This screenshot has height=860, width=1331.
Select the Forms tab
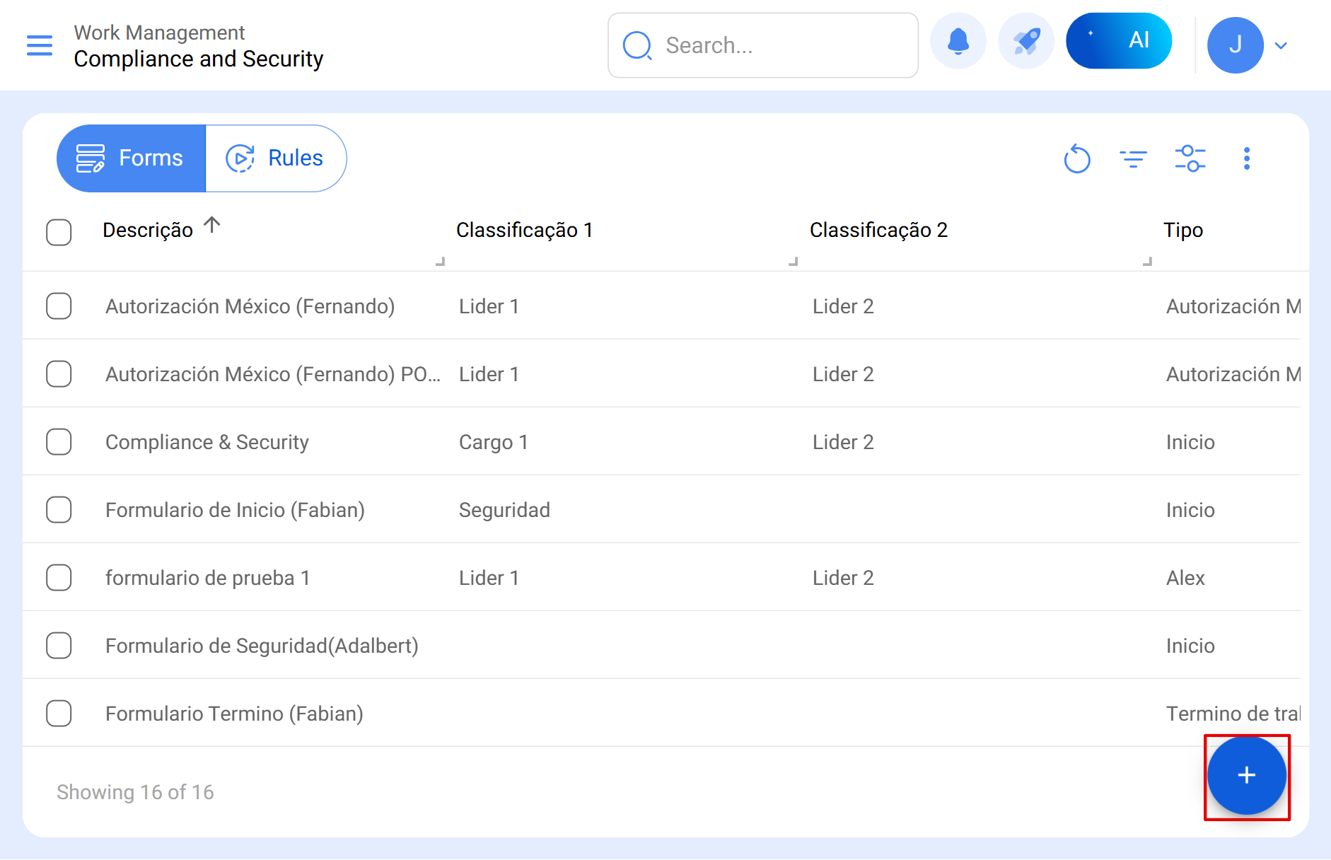(x=132, y=158)
